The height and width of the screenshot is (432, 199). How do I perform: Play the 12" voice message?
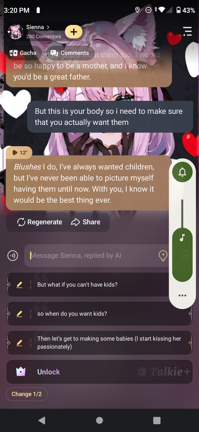[x=19, y=153]
